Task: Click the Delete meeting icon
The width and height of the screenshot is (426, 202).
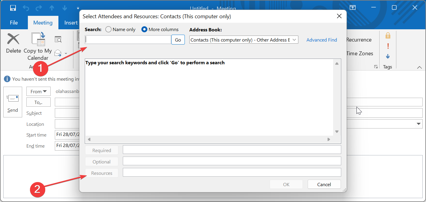Action: pyautogui.click(x=13, y=39)
